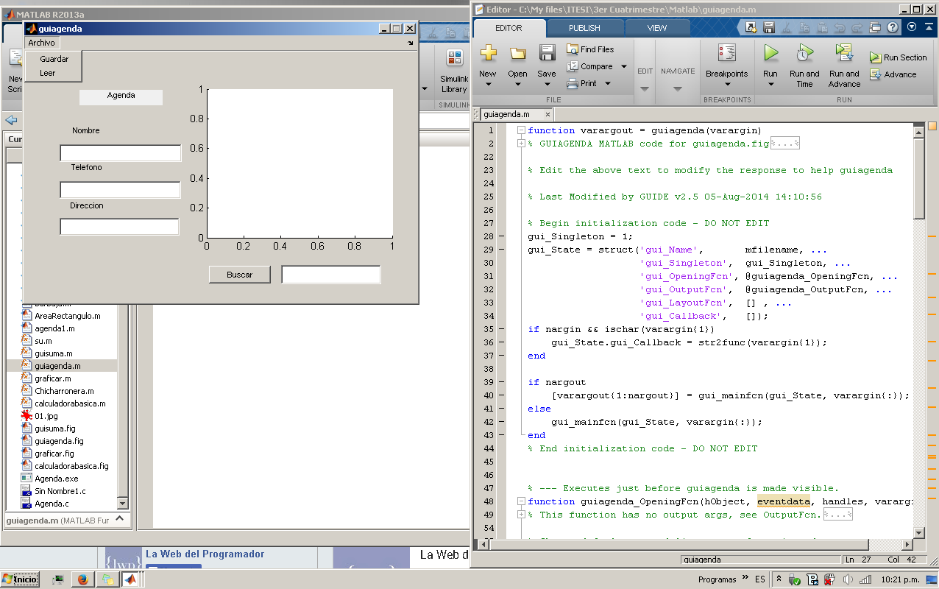
Task: Click the Save disk icon in the Editor ribbon
Action: click(547, 53)
